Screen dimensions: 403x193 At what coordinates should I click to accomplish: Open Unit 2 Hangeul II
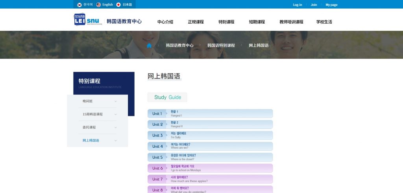coord(210,124)
